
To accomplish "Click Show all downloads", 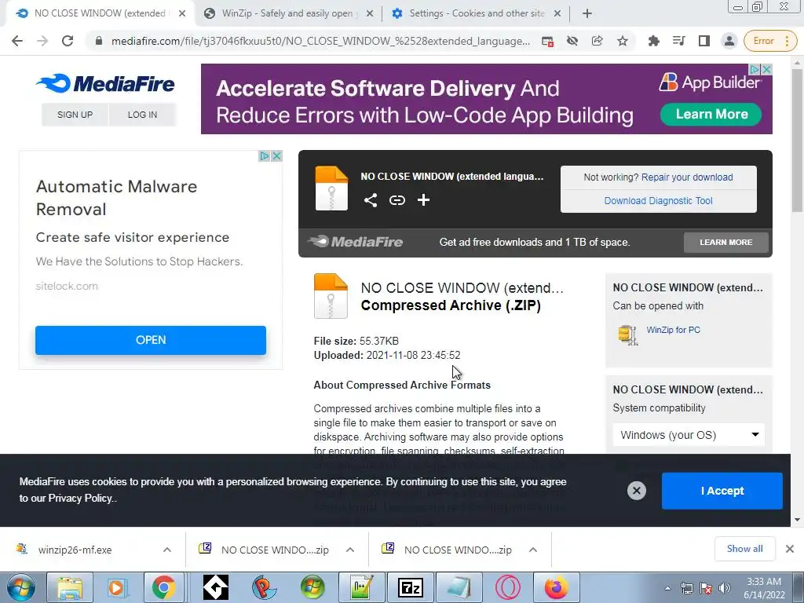I will [744, 549].
